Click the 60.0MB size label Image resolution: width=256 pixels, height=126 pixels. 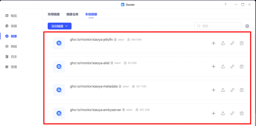point(132,63)
